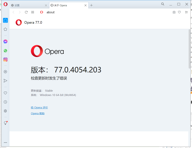
Task: Minimize the Opera window
Action: [x=171, y=5]
